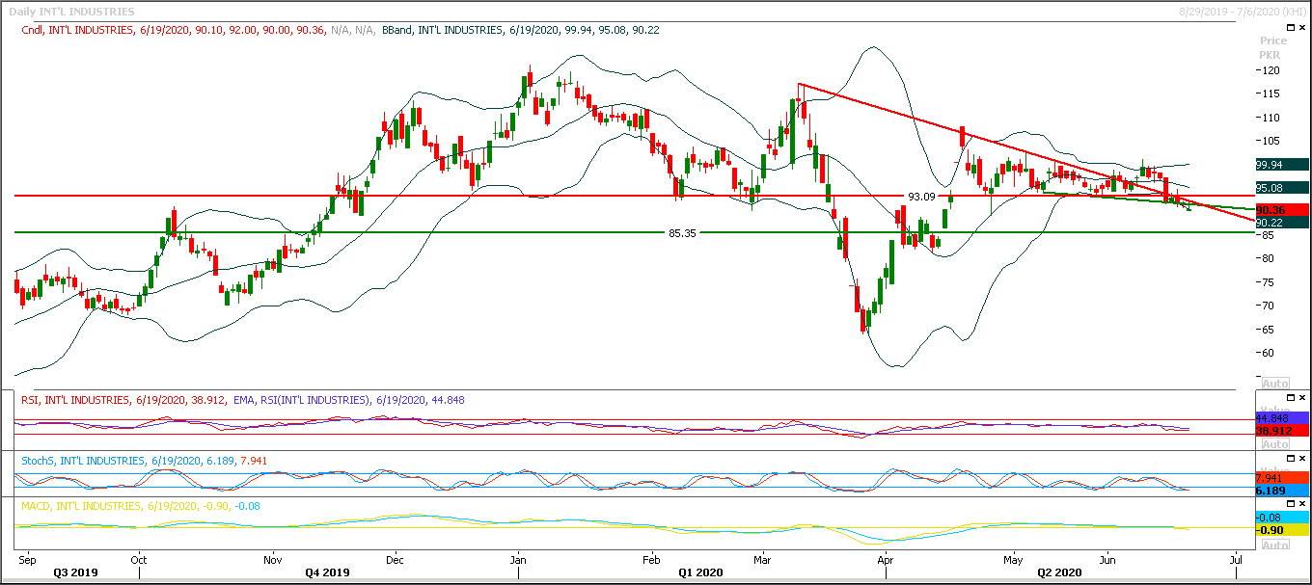Click the Jul month label
The width and height of the screenshot is (1312, 585).
(x=1236, y=558)
